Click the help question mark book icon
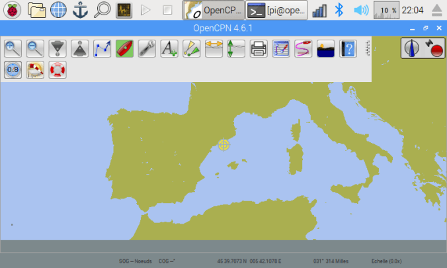The image size is (447, 268). point(348,48)
